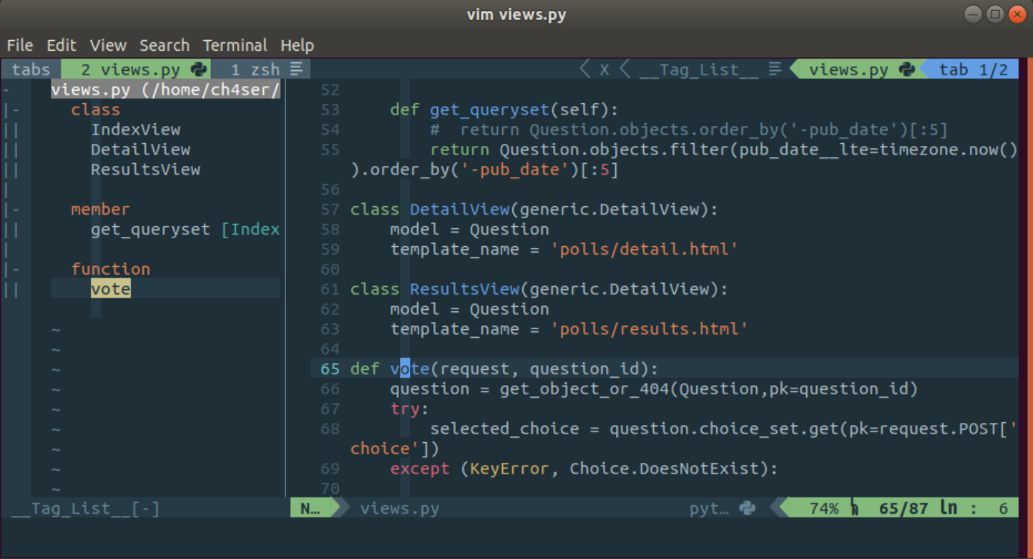Viewport: 1033px width, 559px height.
Task: Select the 'vote' function tag
Action: coord(111,289)
